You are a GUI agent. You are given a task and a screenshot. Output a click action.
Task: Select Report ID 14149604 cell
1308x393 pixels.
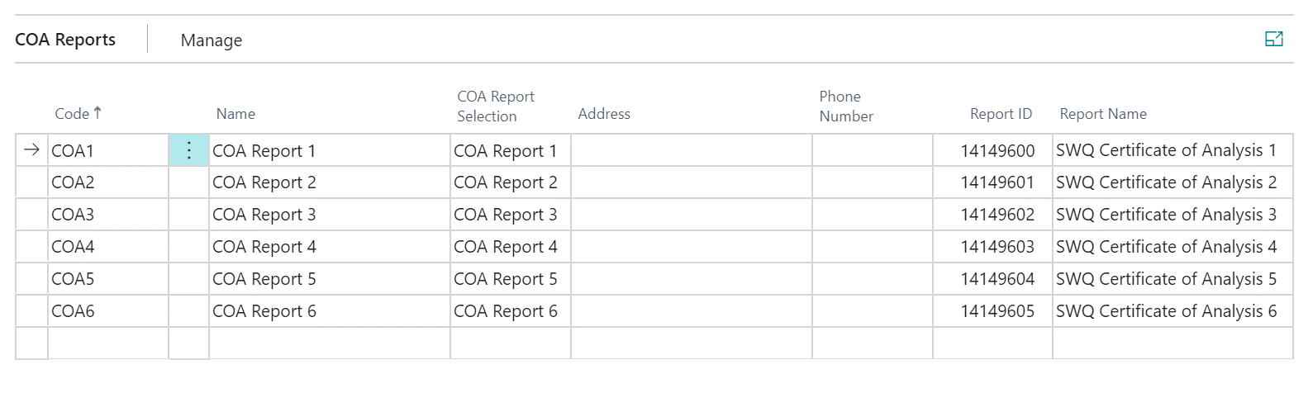(992, 279)
